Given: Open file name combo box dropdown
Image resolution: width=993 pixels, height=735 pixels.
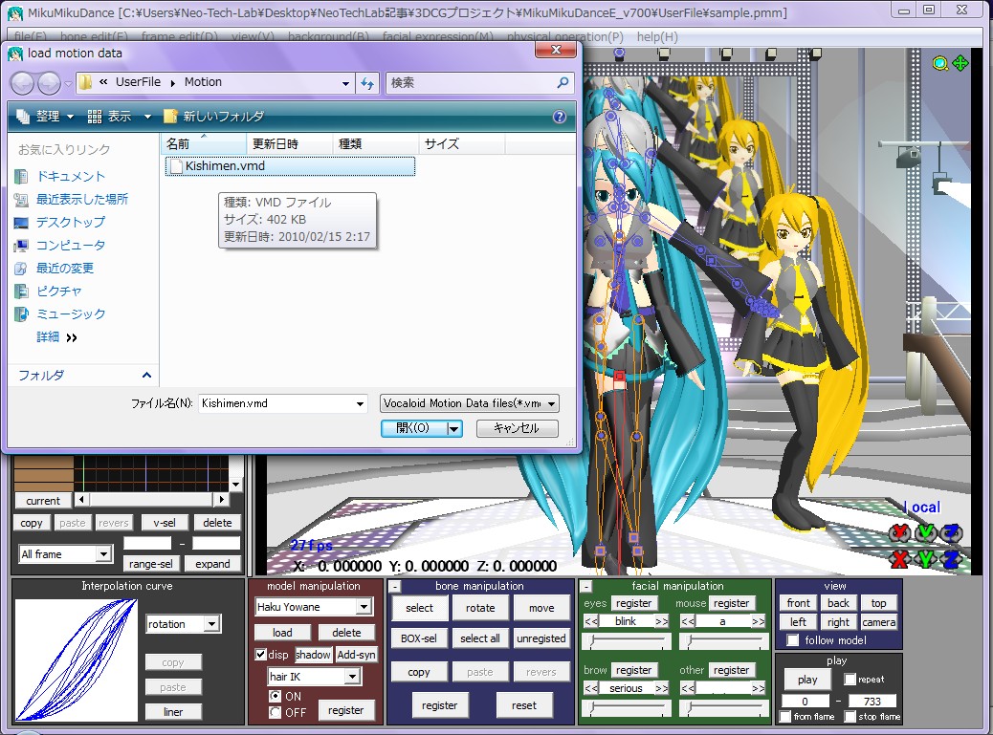Looking at the screenshot, I should (x=360, y=403).
